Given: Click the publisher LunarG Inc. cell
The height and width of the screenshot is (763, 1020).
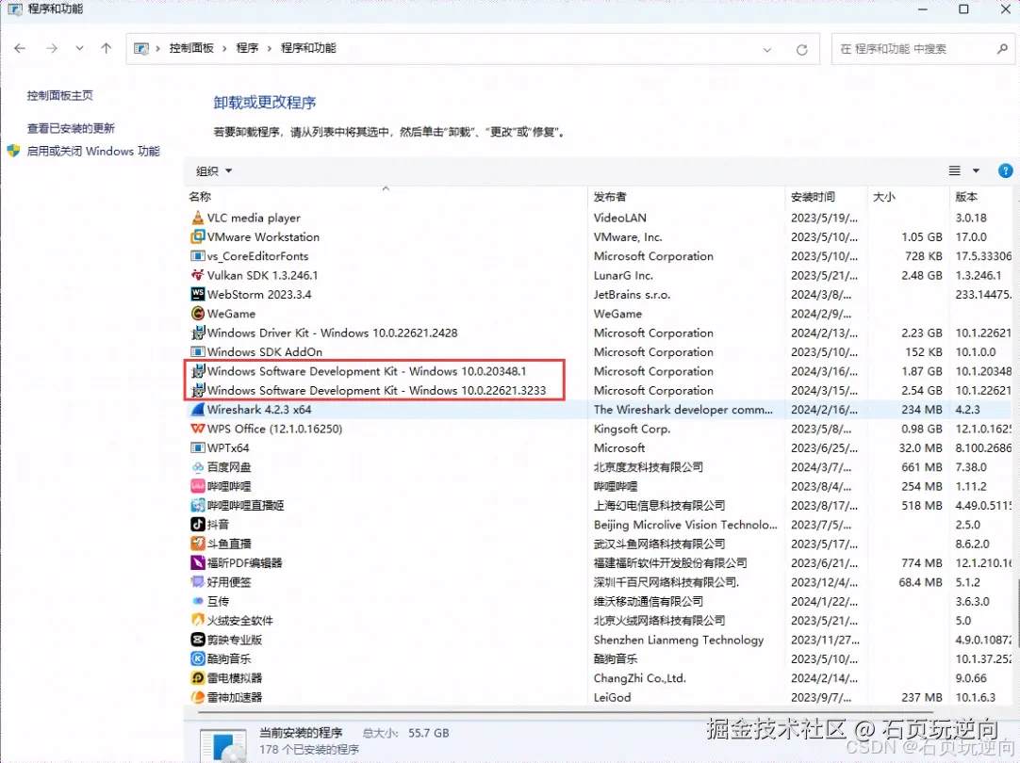Looking at the screenshot, I should 623,275.
